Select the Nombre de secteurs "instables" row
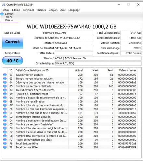Image resolution: width=143 pixels, height=161 pixels. pyautogui.click(x=70, y=124)
